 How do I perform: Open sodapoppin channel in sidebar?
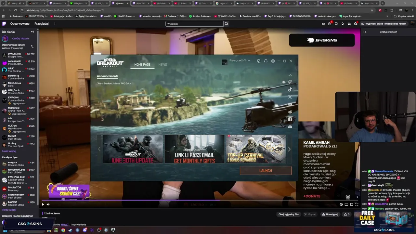click(x=18, y=62)
